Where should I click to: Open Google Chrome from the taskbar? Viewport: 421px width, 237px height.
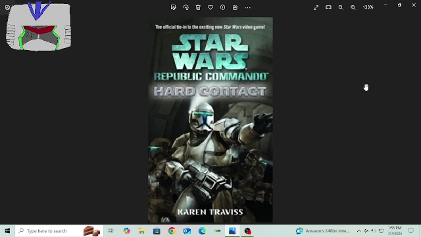tap(172, 231)
